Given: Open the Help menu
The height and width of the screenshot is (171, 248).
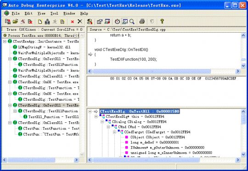Looking at the screenshot, I should pyautogui.click(x=84, y=13).
